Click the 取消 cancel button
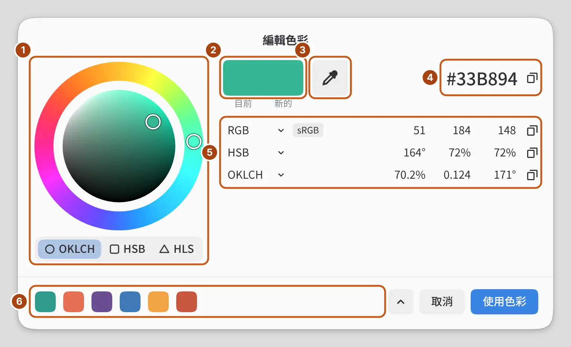This screenshot has height=347, width=571. click(x=442, y=302)
